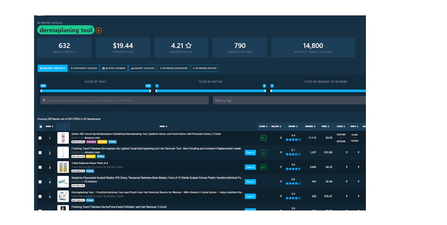The height and width of the screenshot is (225, 447).
Task: Open the Medpride Scalpel Blades thumbnail image
Action: point(63,182)
